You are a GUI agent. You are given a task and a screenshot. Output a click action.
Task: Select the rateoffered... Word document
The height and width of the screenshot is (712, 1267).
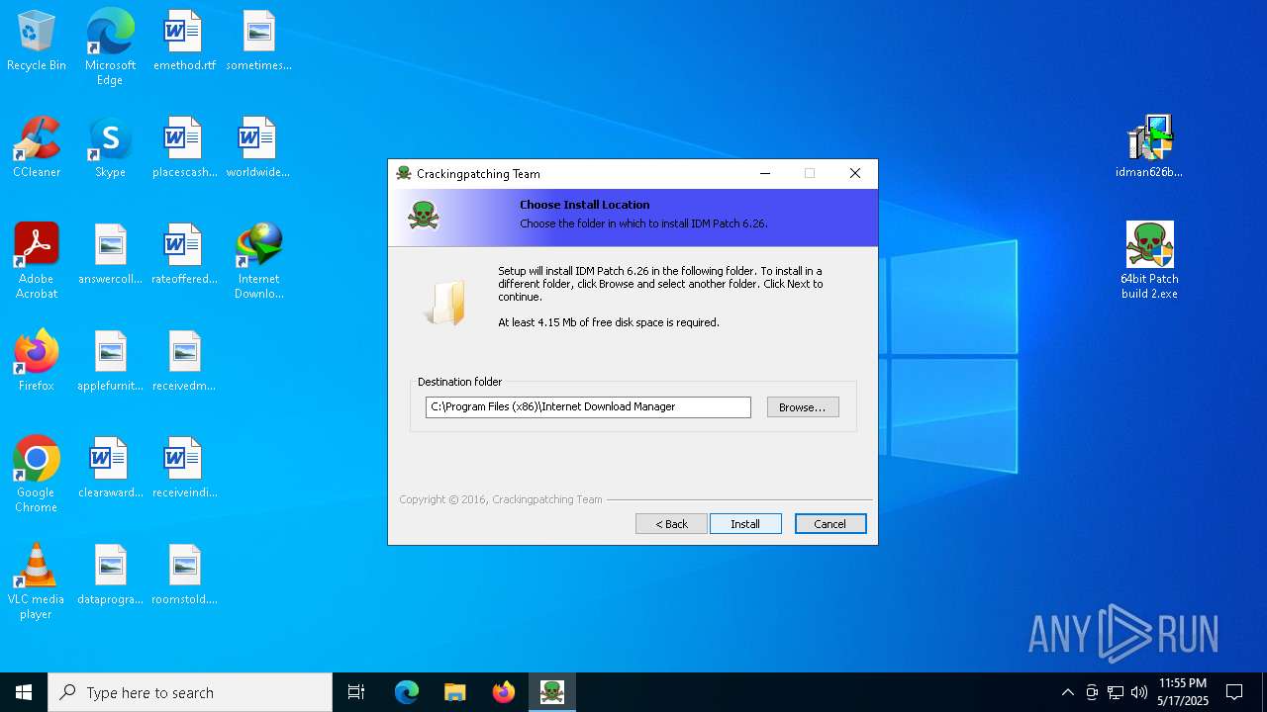(x=184, y=254)
